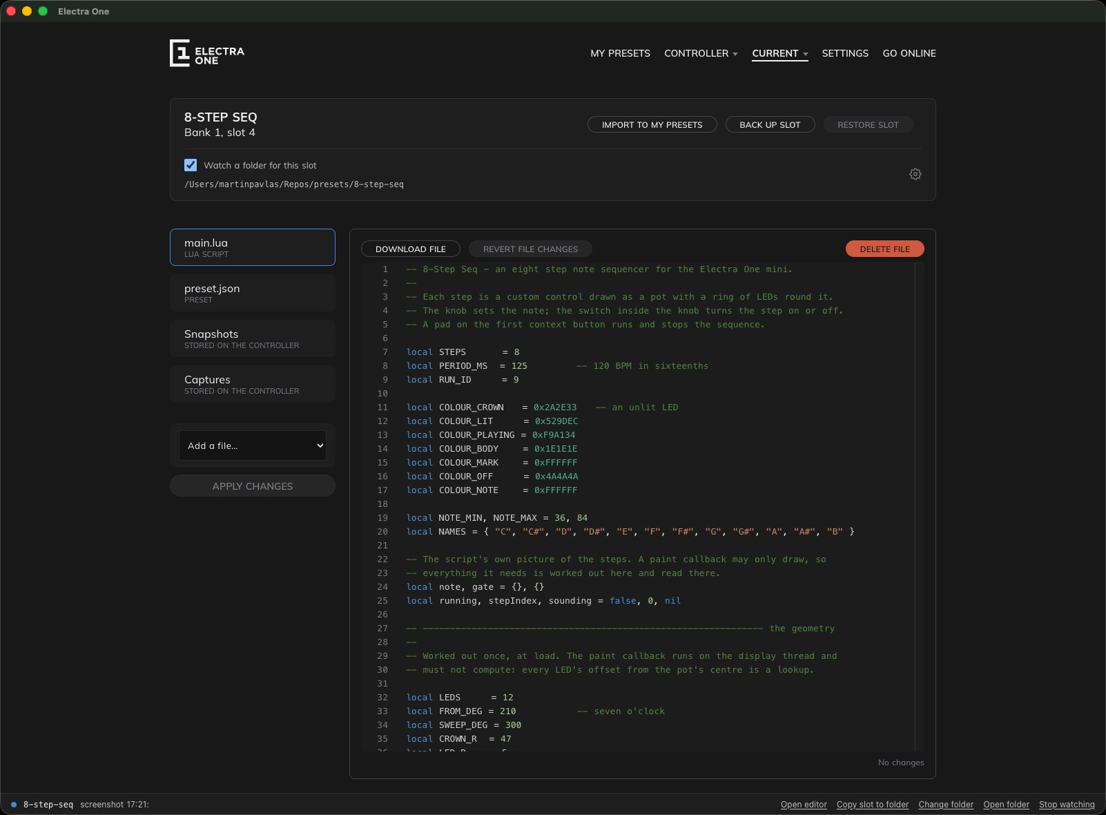Select the main.lua file tab

point(253,247)
